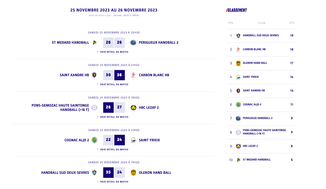The image size is (326, 189).
Task: Click Saint Yrieix logo next to the 22-24 score
Action: [x=133, y=140]
